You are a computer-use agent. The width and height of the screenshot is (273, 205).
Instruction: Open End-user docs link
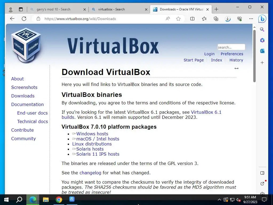coord(32,113)
